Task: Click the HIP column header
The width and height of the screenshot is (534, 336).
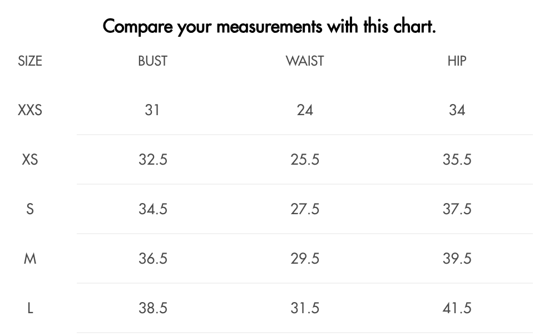Action: pyautogui.click(x=457, y=61)
